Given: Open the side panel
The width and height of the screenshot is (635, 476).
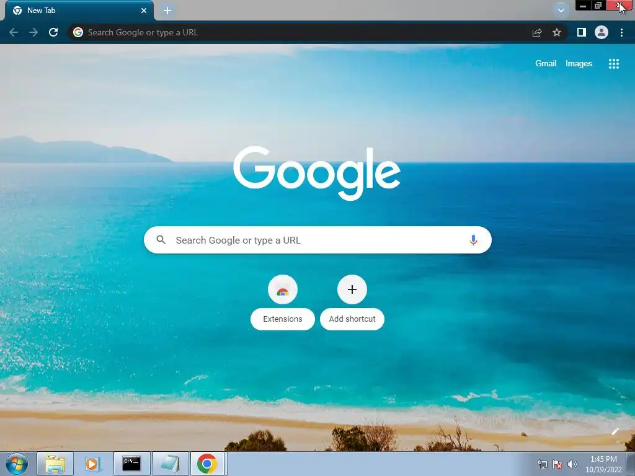Looking at the screenshot, I should pyautogui.click(x=582, y=32).
